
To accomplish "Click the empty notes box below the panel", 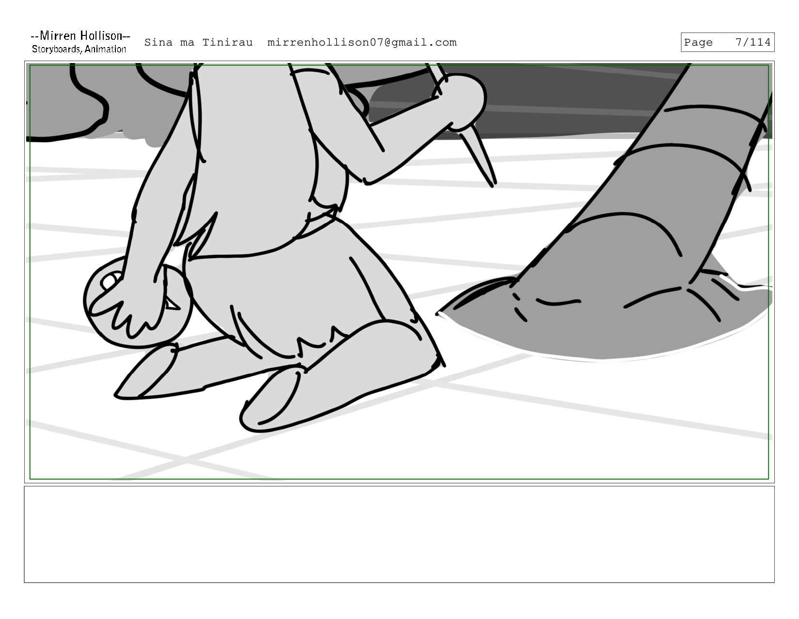I will [399, 535].
